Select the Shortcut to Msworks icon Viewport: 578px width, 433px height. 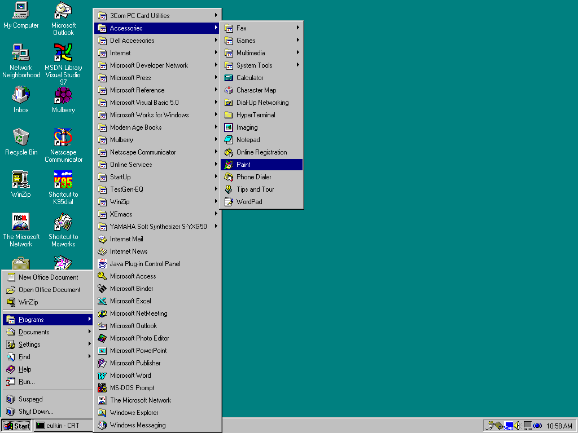[63, 230]
